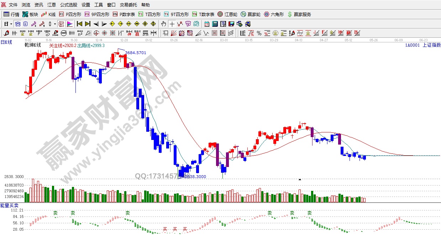
Task: Open the 板块 sector view
Action: click(x=30, y=15)
